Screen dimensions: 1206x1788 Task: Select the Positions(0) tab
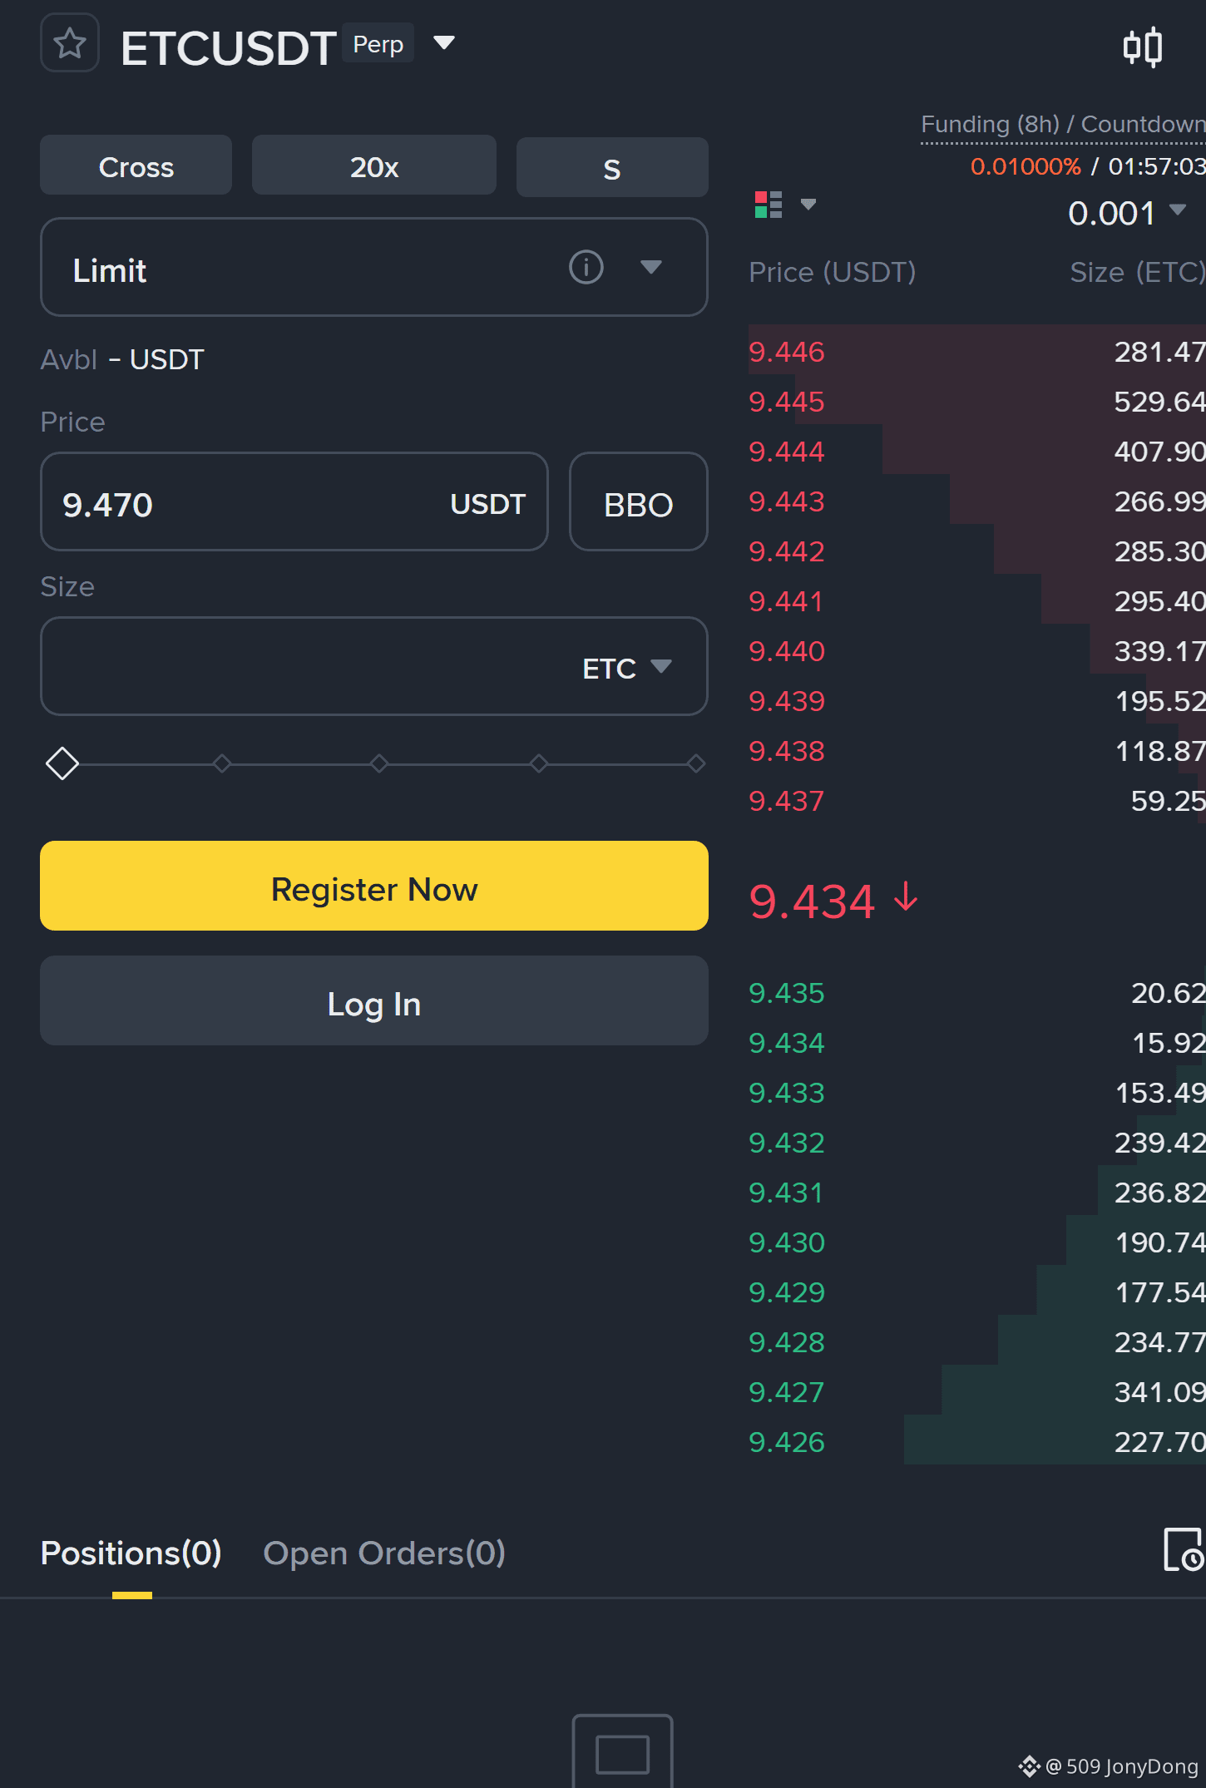(131, 1553)
